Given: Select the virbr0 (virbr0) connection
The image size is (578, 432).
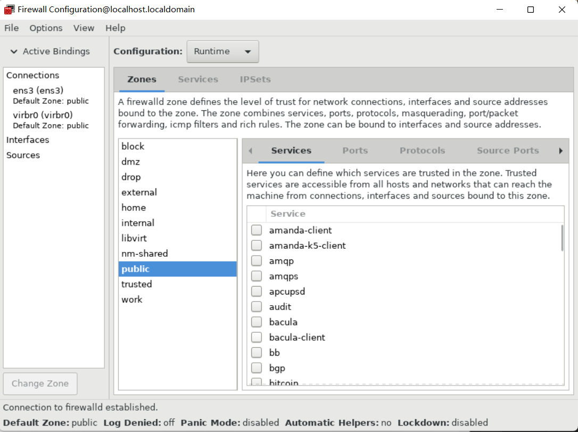Looking at the screenshot, I should click(54, 120).
